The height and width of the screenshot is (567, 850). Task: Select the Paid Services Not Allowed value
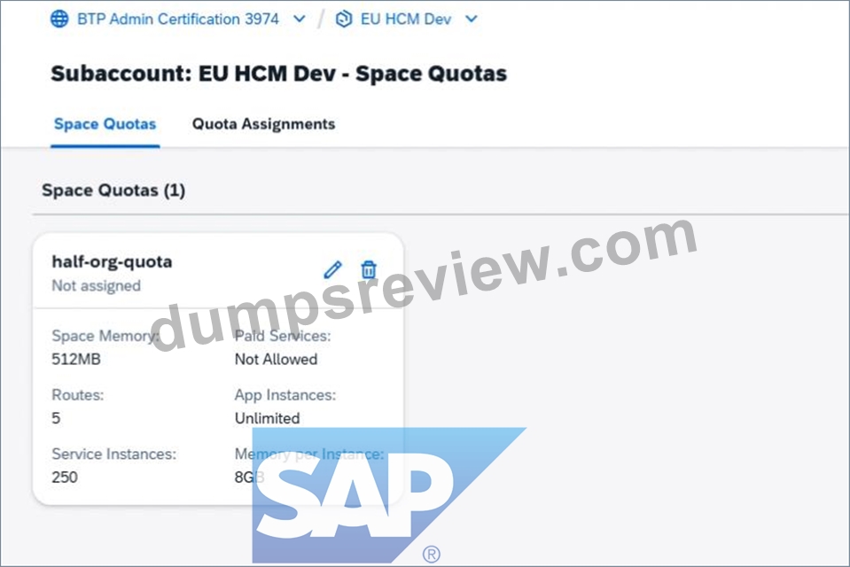coord(276,360)
